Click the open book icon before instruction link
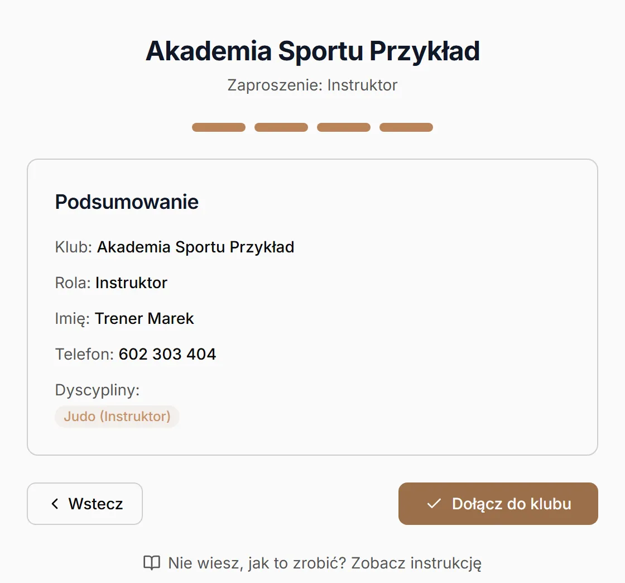 152,563
